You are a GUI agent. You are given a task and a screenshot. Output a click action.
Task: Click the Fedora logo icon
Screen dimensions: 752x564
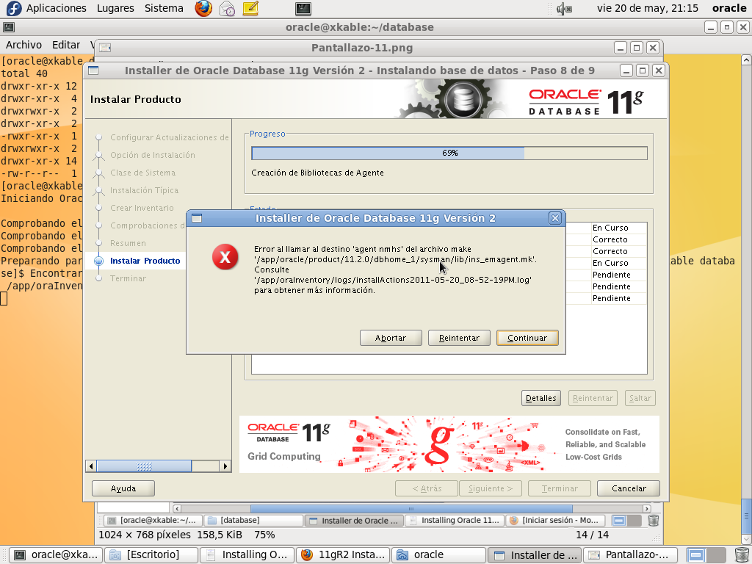tap(13, 8)
